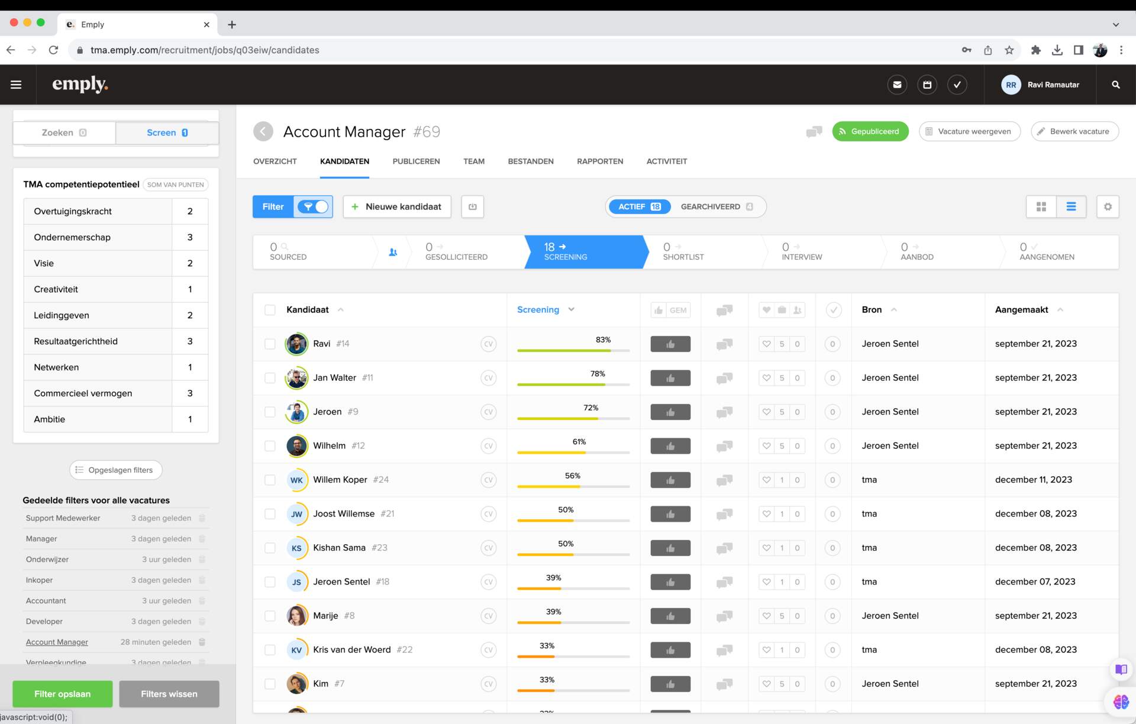Viewport: 1136px width, 724px height.
Task: Open candidate list settings gear
Action: [1108, 206]
